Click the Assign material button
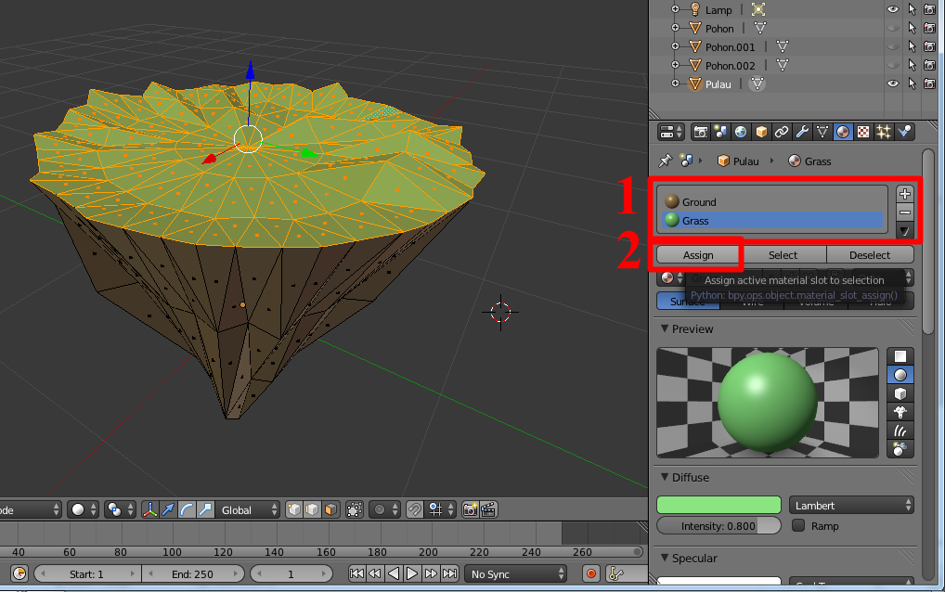The image size is (945, 592). click(x=697, y=254)
